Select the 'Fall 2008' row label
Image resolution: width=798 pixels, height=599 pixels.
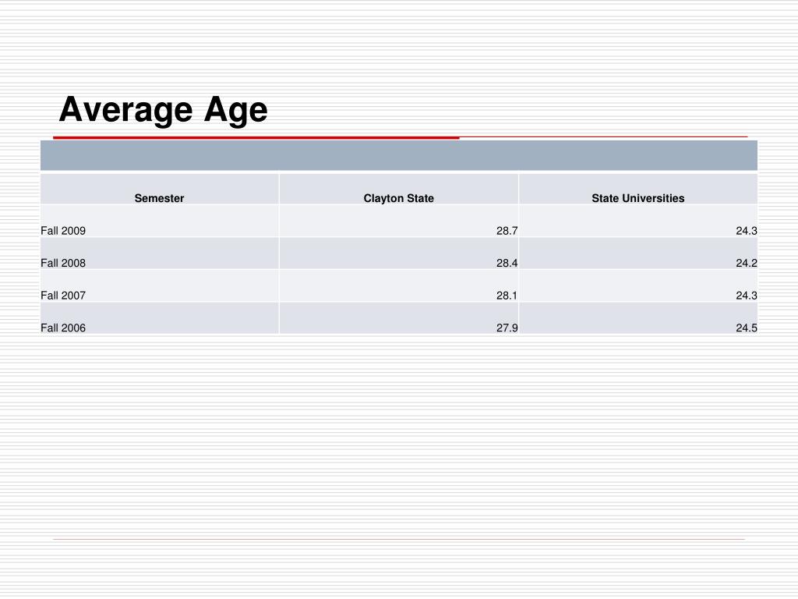63,264
